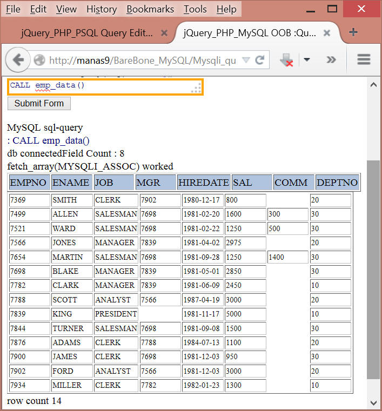Reload the page with refresh icon
The width and height of the screenshot is (382, 411).
click(259, 60)
